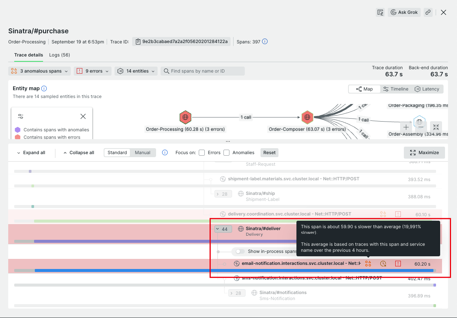This screenshot has height=318, width=457.
Task: Open the notes edit icon beside Ask Grok
Action: point(380,12)
